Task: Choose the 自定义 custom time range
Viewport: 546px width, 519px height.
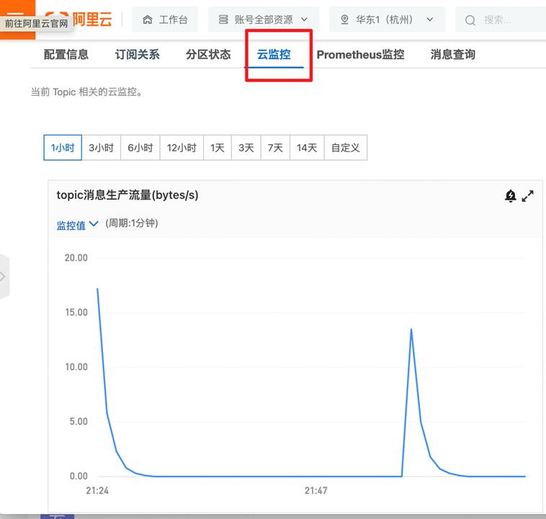Action: pyautogui.click(x=346, y=148)
